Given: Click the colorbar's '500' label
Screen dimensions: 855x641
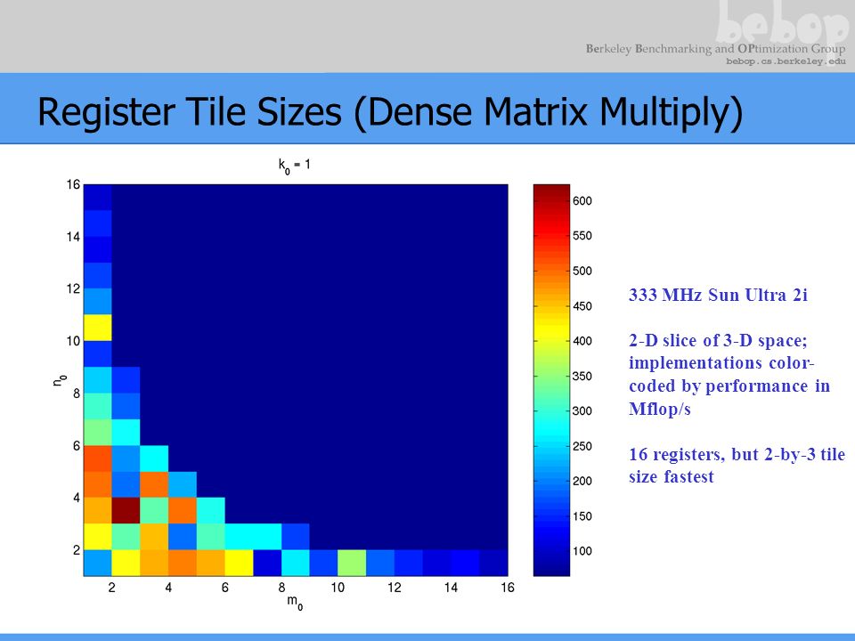Looking at the screenshot, I should coord(582,271).
